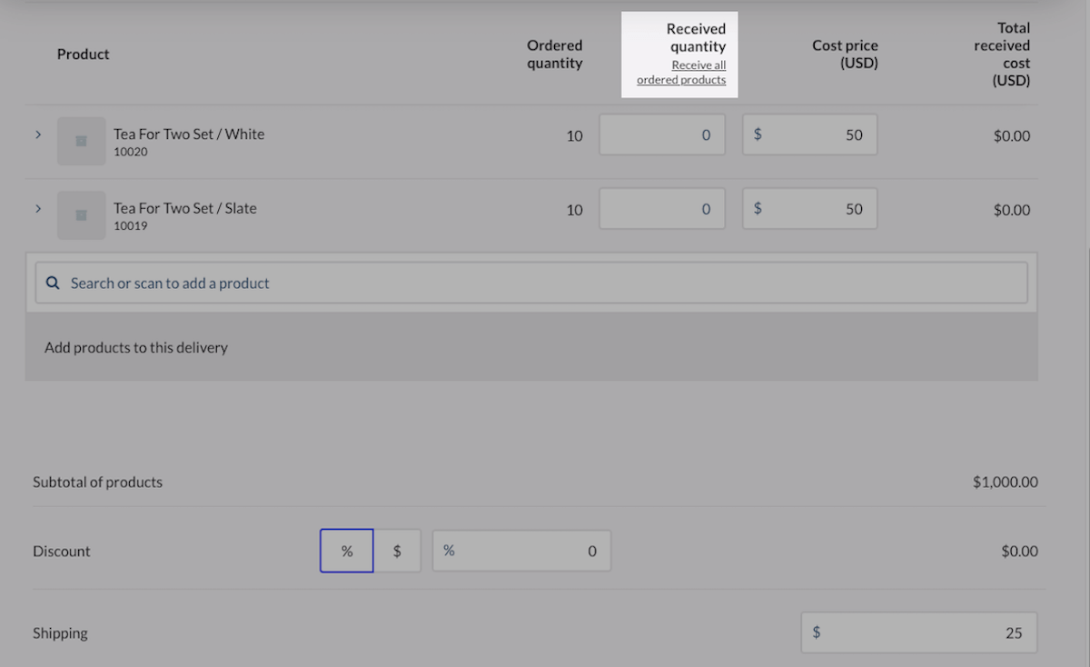Select dollar discount type toggle
Viewport: 1090px width, 667px height.
coord(397,551)
